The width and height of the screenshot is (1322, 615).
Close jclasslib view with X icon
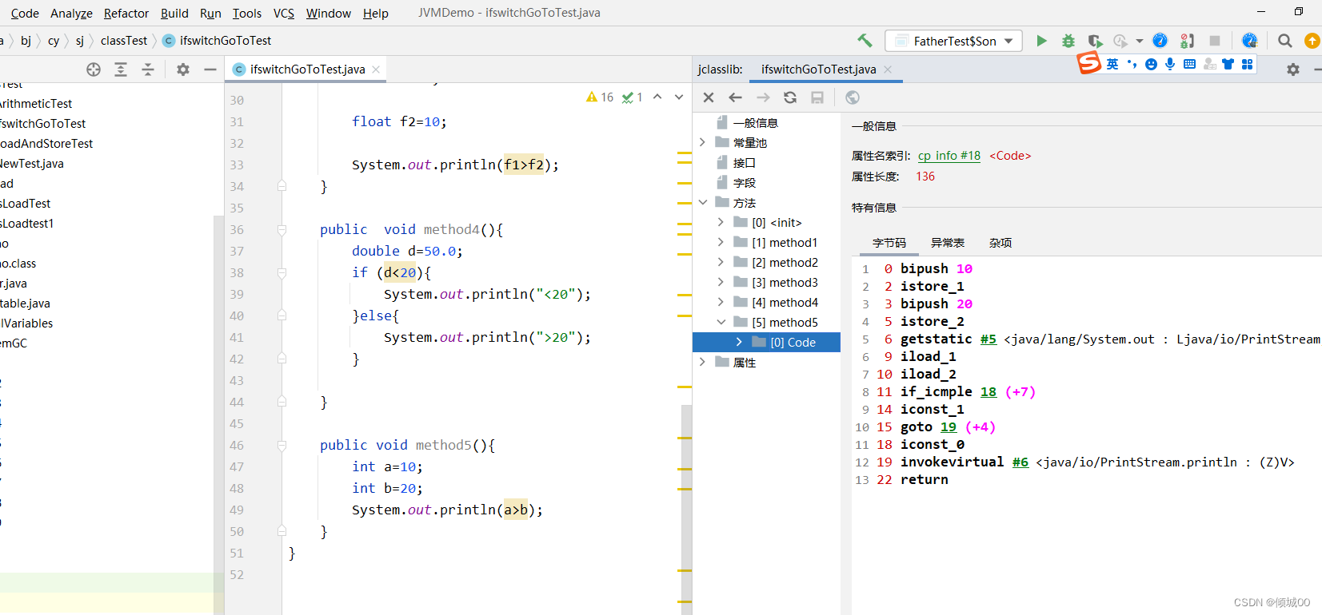tap(709, 97)
